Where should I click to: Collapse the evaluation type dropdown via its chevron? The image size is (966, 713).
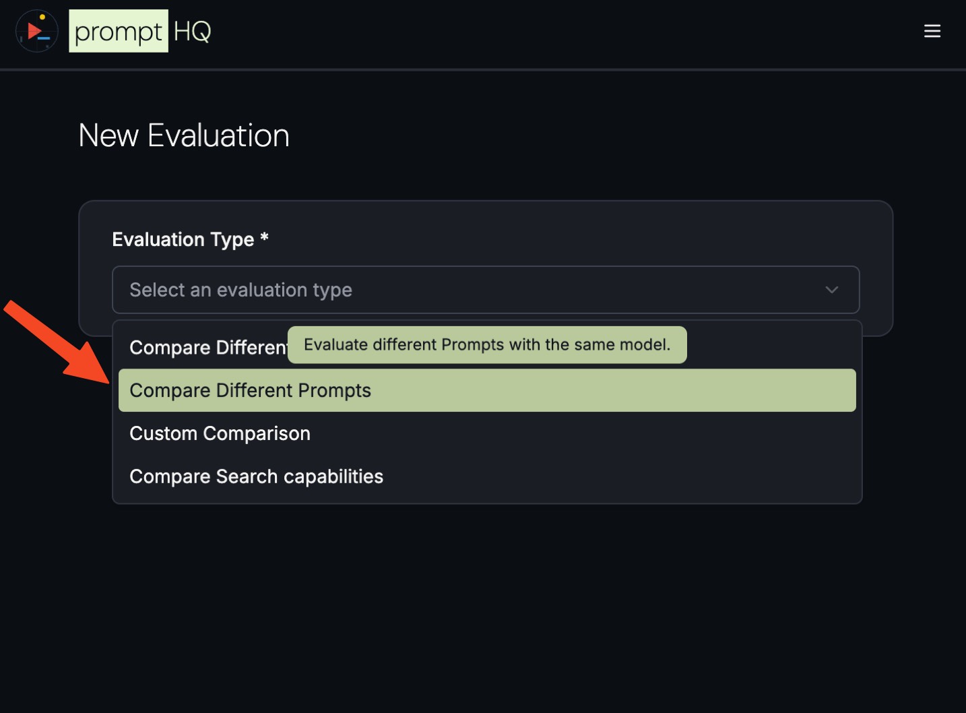832,290
